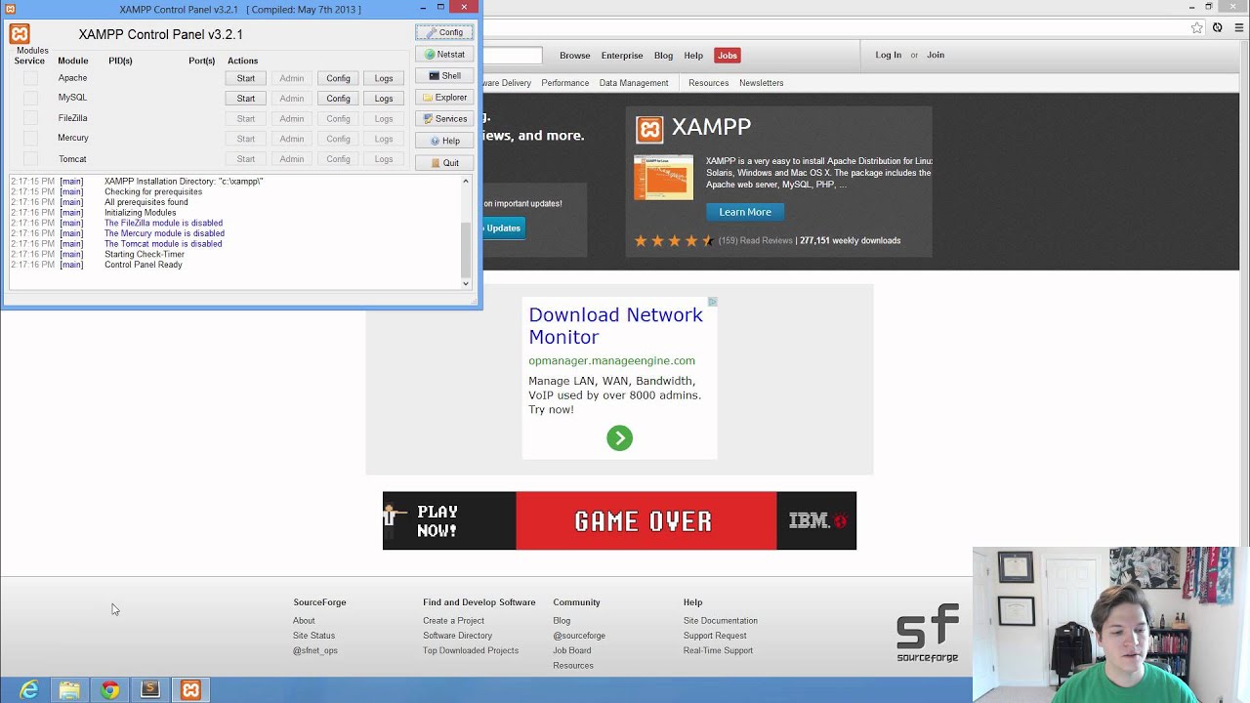1250x703 pixels.
Task: Toggle the MySQL service checkbox
Action: click(x=30, y=98)
